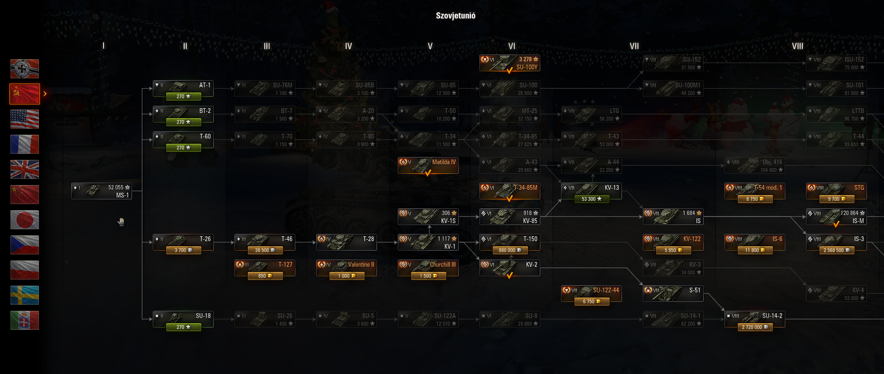Screen dimensions: 884x374
Task: Select the Sweden nation flag
Action: coord(25,295)
